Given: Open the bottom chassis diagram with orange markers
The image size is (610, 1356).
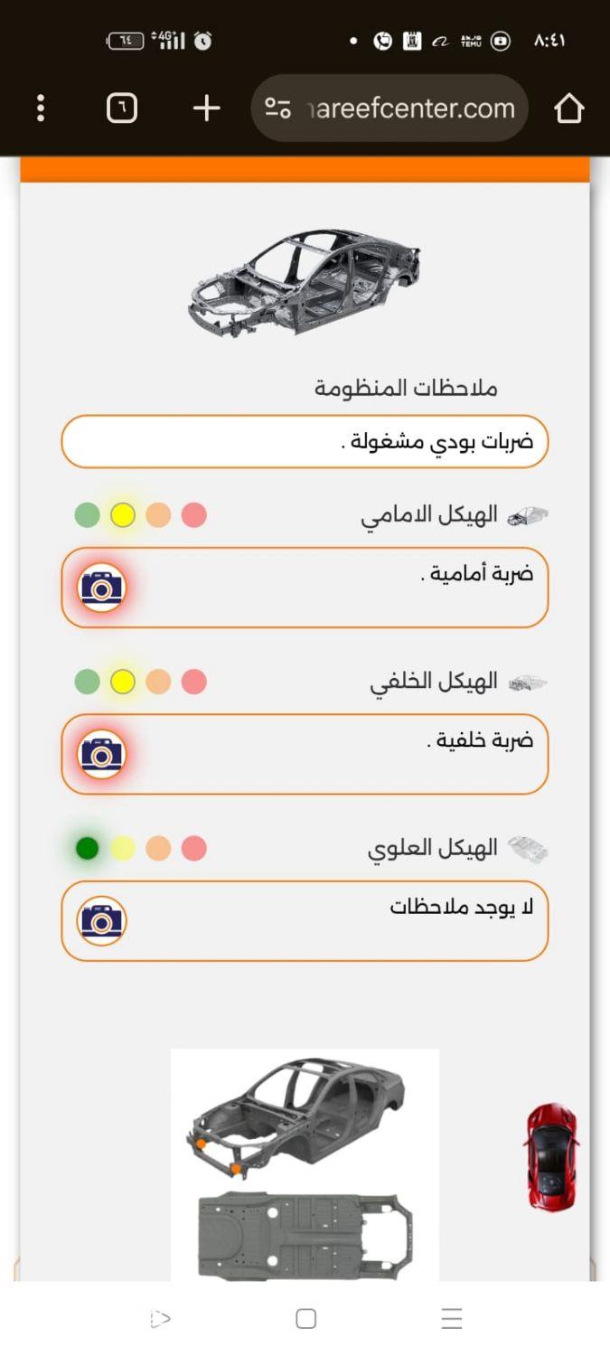Looking at the screenshot, I should [305, 1164].
